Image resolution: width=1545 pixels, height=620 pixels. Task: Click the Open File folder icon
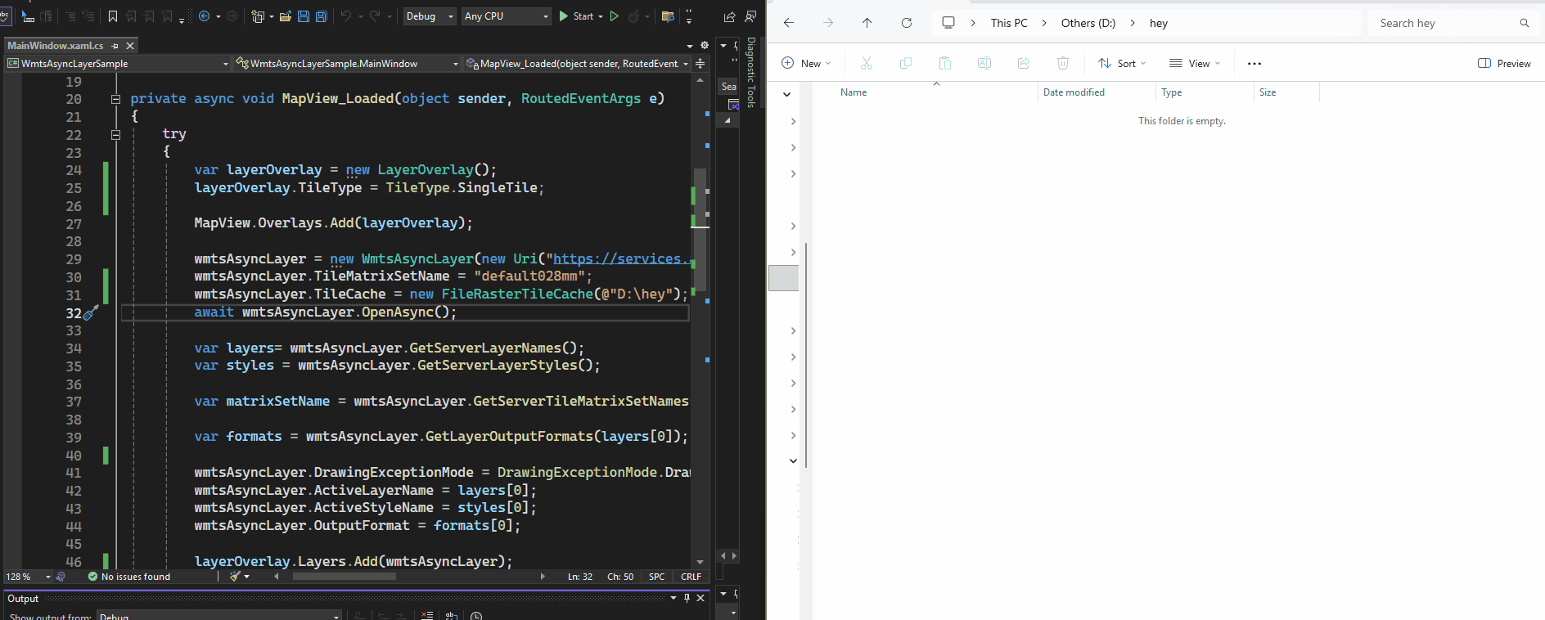[x=286, y=16]
